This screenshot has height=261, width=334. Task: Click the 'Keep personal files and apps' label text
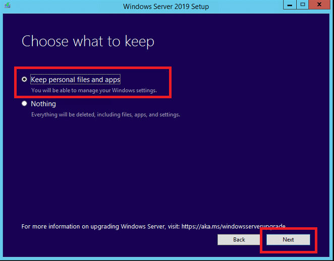[75, 80]
